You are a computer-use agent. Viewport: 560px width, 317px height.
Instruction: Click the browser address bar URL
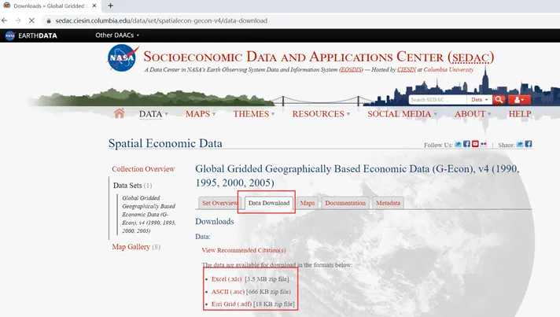(161, 20)
